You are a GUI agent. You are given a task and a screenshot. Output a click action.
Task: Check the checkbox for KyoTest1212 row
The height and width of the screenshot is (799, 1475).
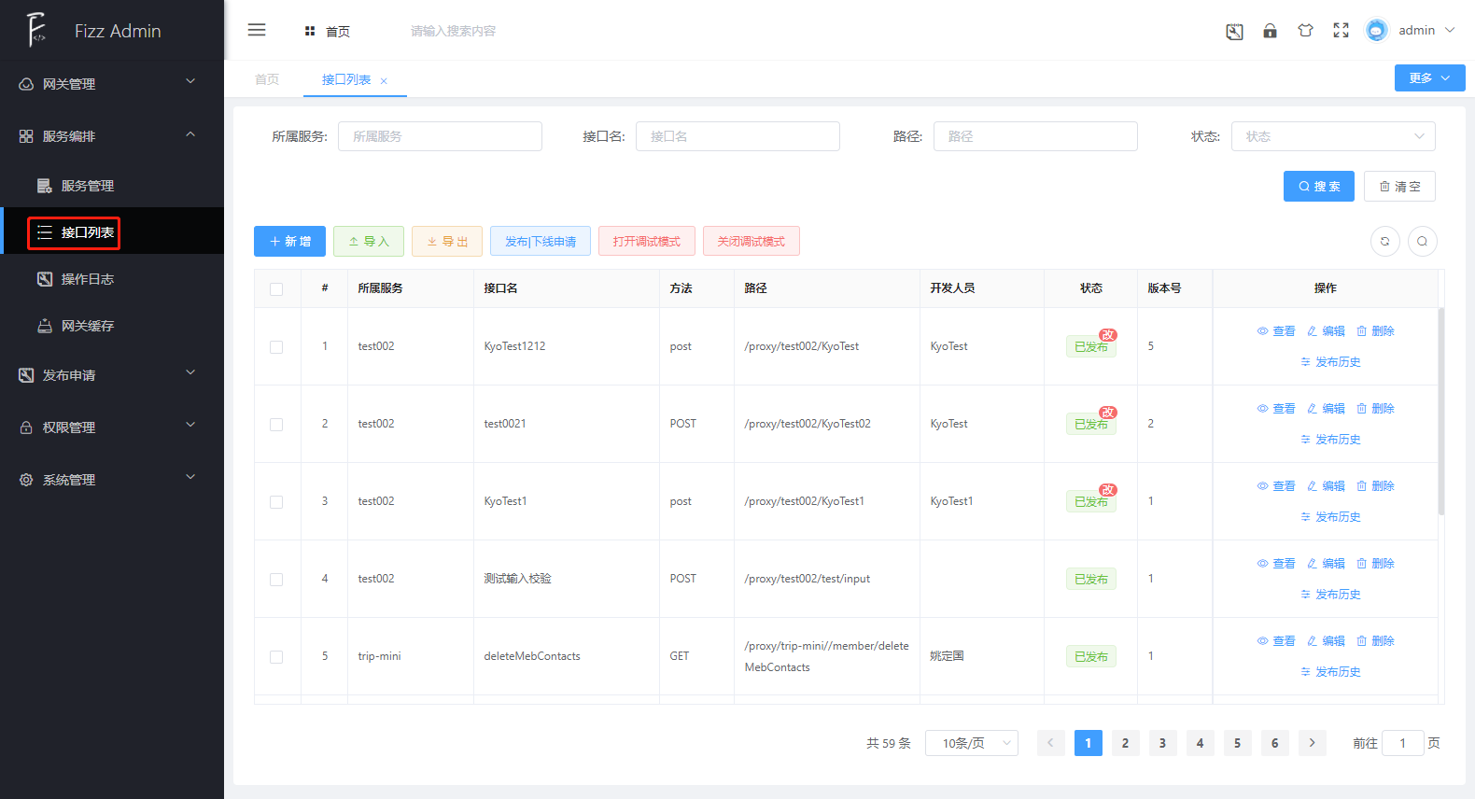276,347
